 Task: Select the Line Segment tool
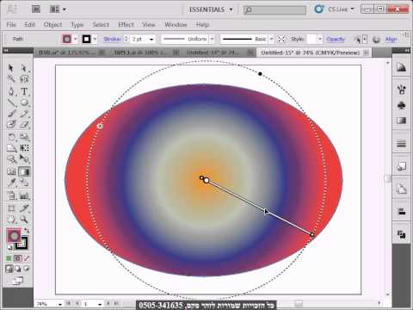(x=11, y=102)
